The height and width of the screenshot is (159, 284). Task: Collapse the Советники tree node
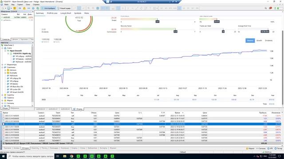tap(2, 68)
